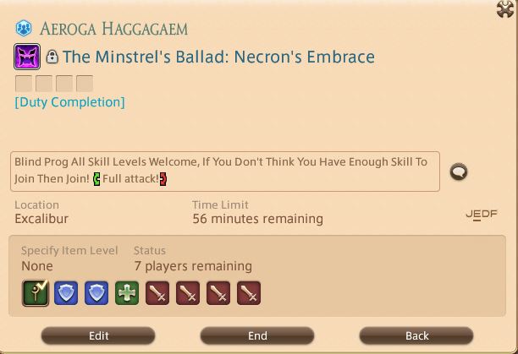Close the window with the X button
Image resolution: width=518 pixels, height=354 pixels.
505,9
